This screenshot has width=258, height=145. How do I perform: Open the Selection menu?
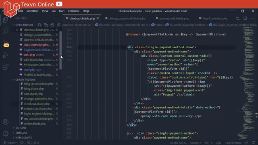(x=32, y=11)
